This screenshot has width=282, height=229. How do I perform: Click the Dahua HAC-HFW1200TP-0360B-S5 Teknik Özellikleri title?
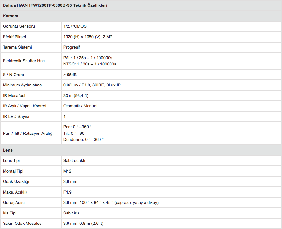pos(55,5)
